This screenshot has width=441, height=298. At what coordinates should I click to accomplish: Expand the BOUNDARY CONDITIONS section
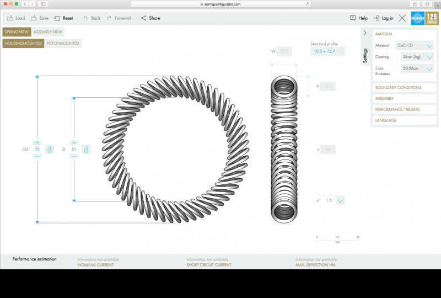point(398,88)
